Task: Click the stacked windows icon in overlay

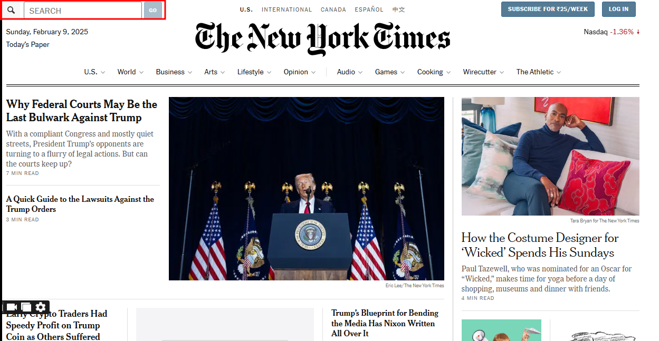Action: (x=26, y=307)
